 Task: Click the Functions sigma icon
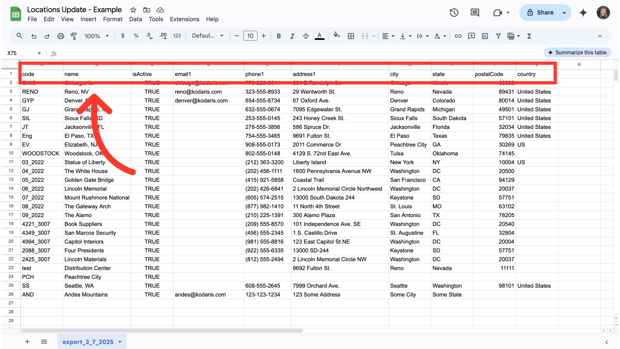tap(529, 36)
